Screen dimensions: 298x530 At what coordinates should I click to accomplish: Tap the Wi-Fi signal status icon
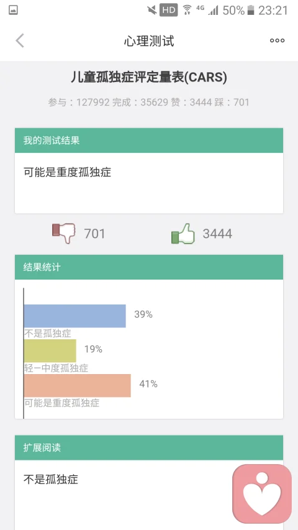(x=187, y=10)
